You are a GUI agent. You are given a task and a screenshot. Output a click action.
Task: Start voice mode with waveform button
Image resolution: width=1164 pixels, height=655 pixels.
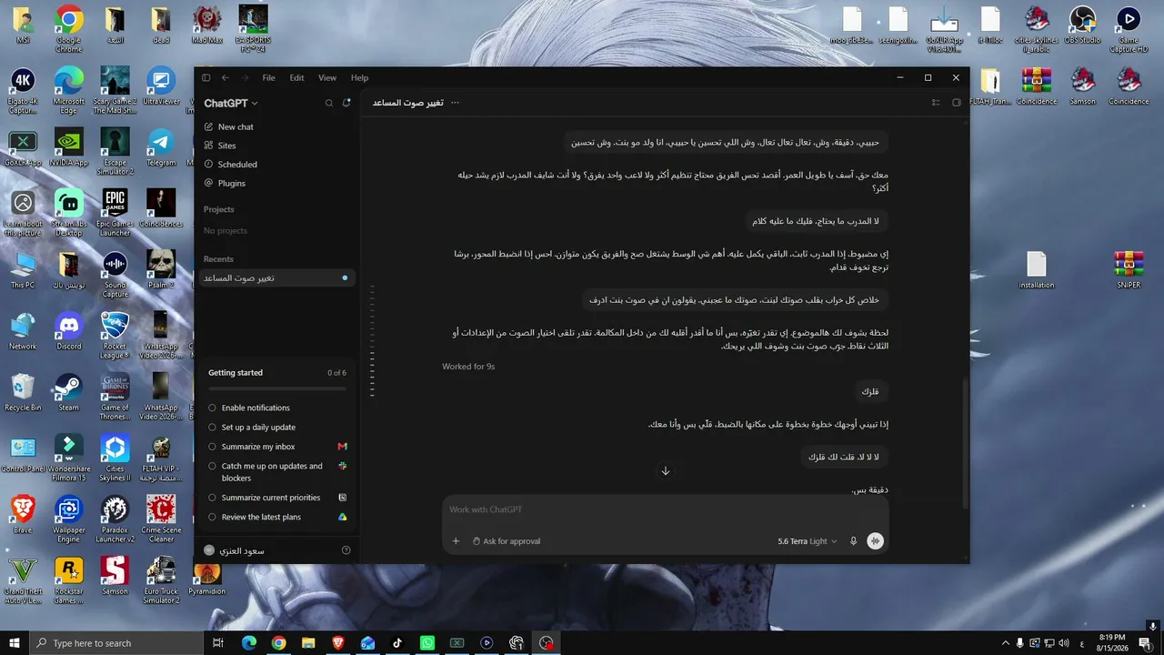(876, 541)
